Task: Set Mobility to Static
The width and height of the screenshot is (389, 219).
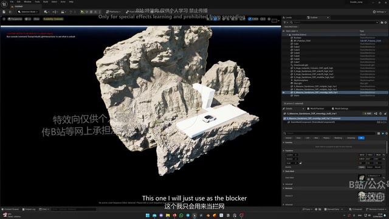Action: pos(362,167)
